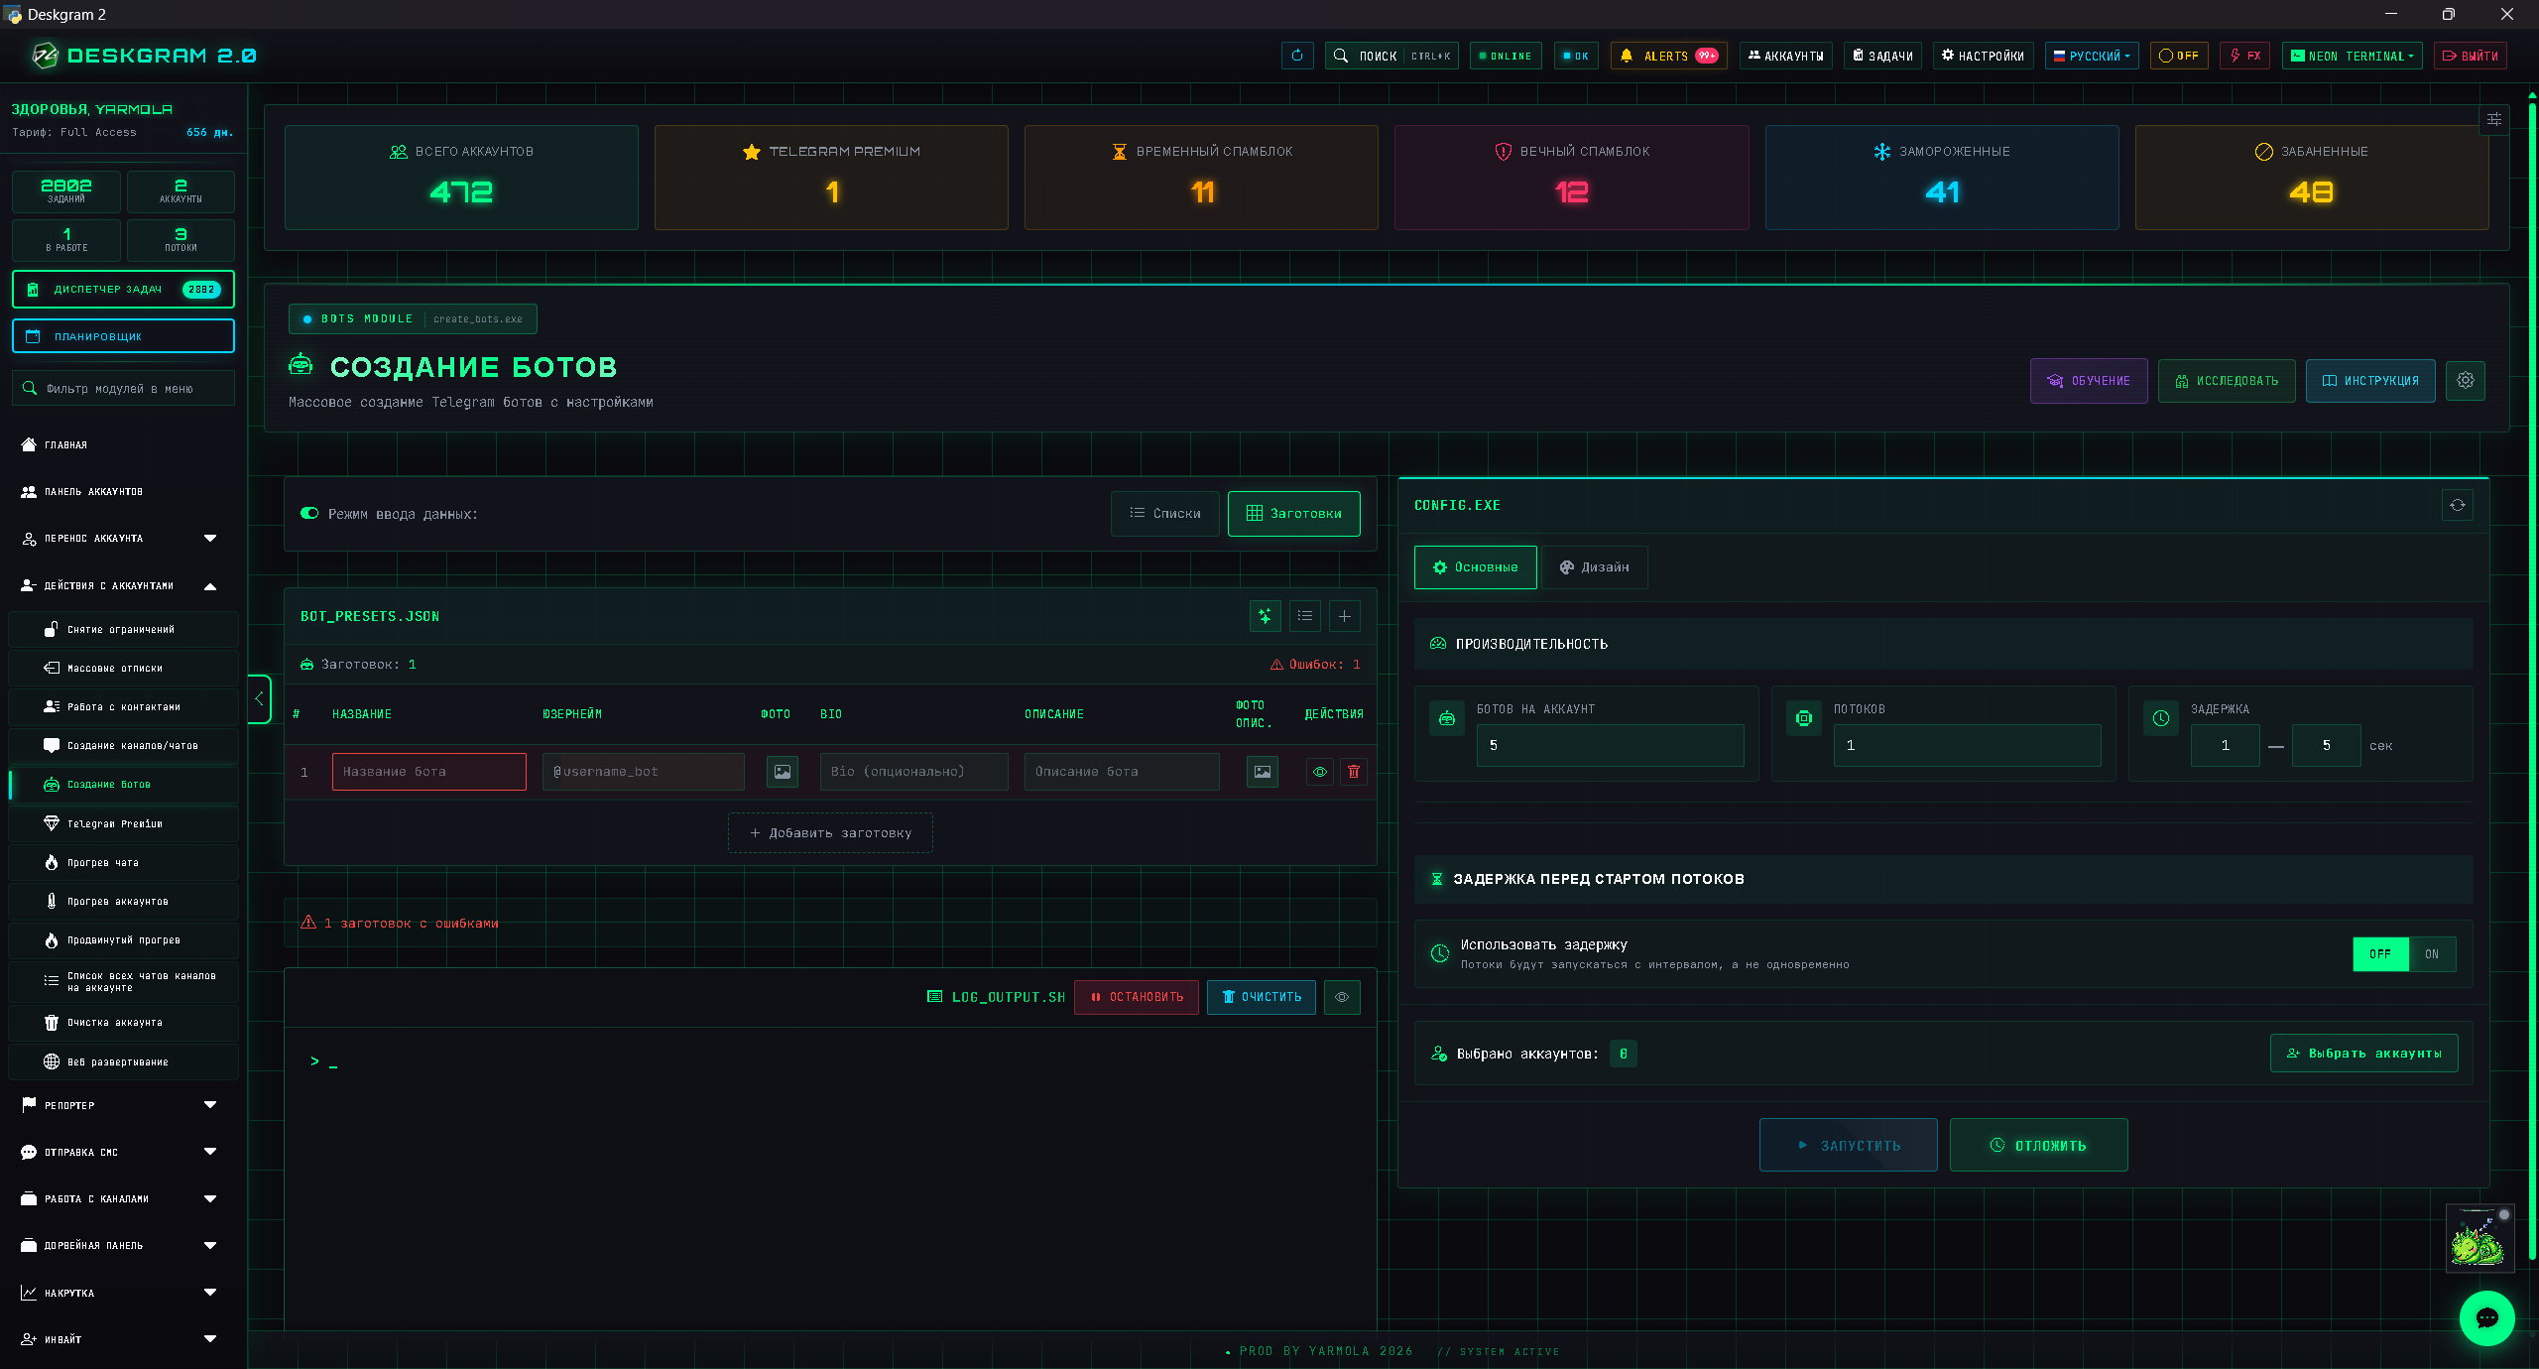Delete preset row 1 with trash icon
The width and height of the screenshot is (2539, 1369).
tap(1354, 772)
